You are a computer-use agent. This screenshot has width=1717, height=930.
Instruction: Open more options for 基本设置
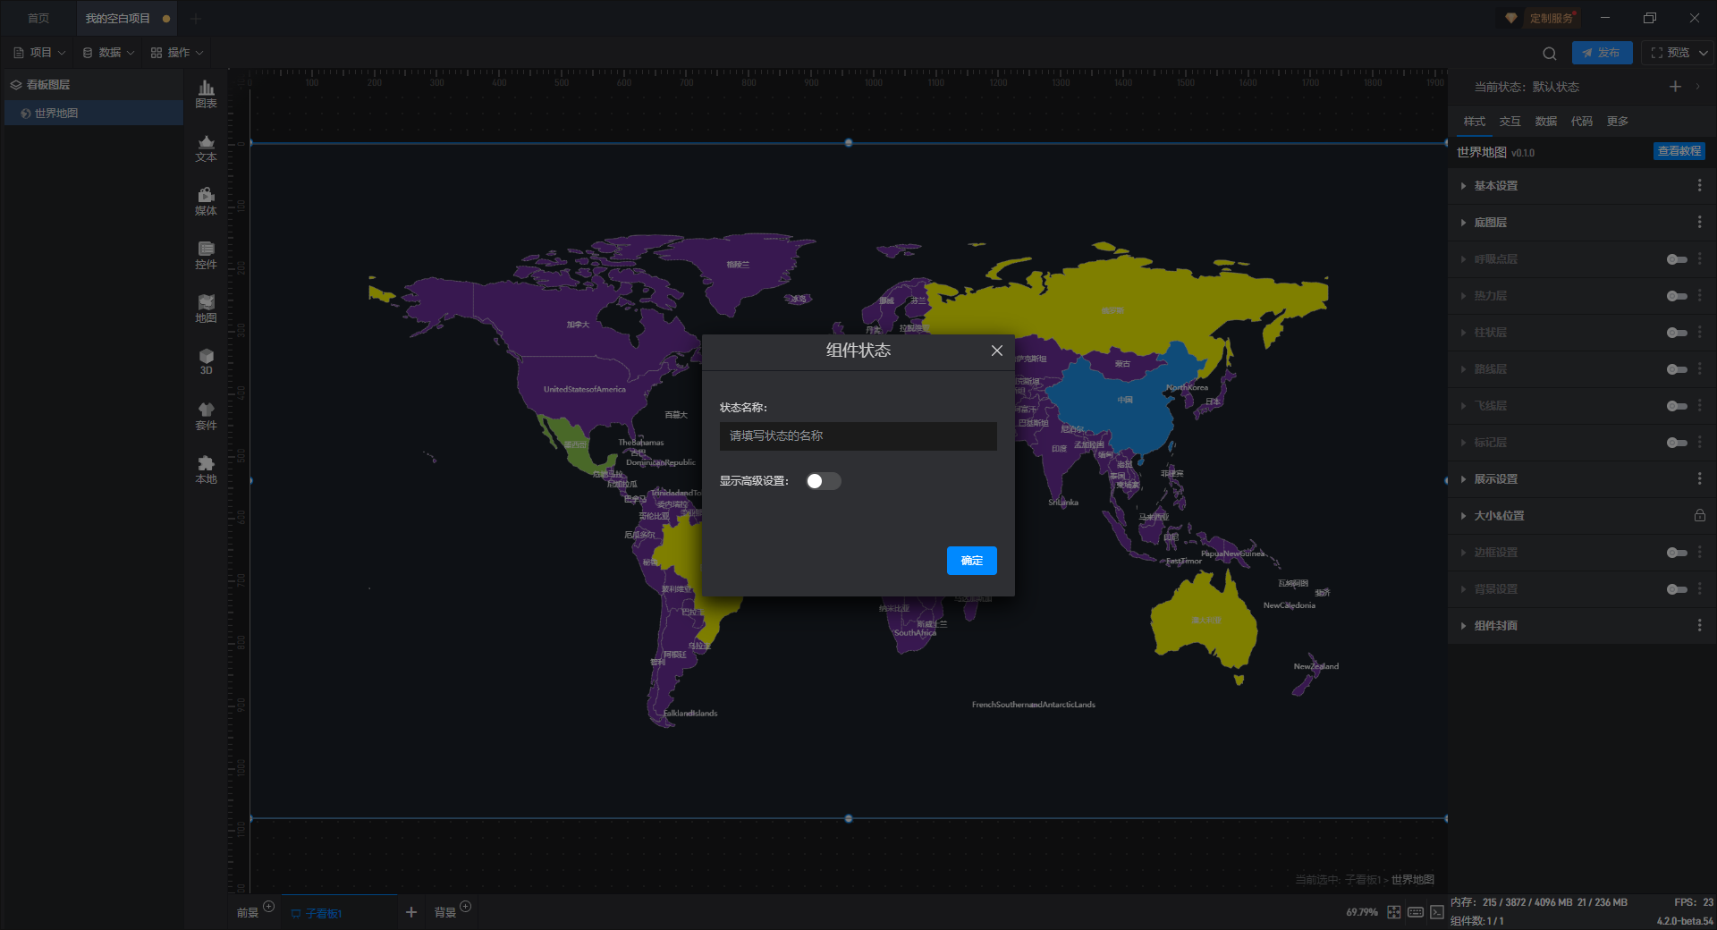(1700, 185)
